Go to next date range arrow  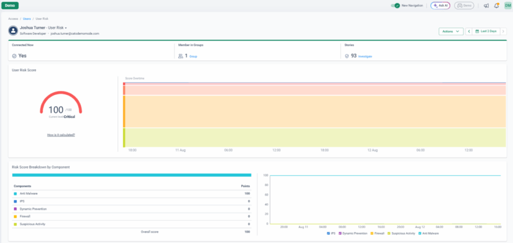[503, 31]
